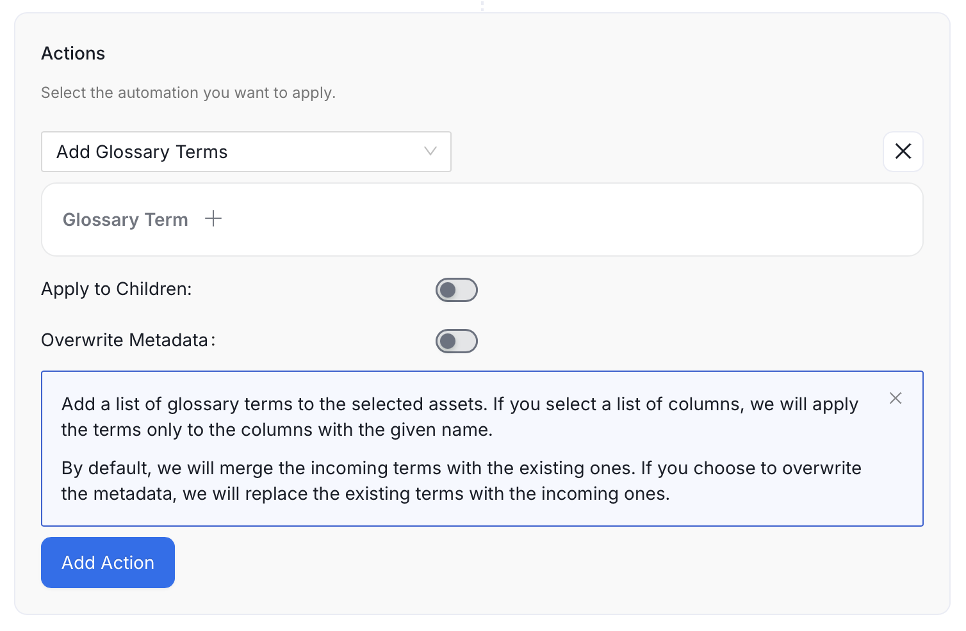The width and height of the screenshot is (966, 631).
Task: Open the Add Glossary Terms select box
Action: point(246,152)
